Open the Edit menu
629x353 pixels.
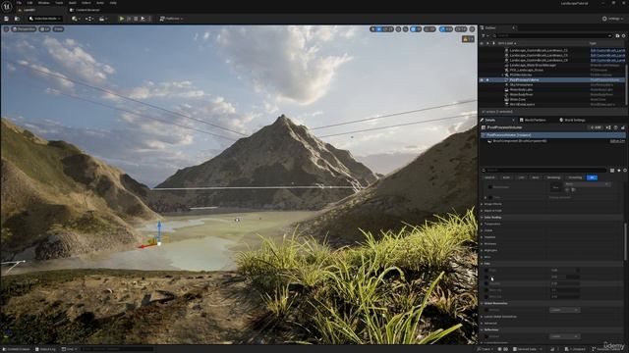tap(29, 3)
